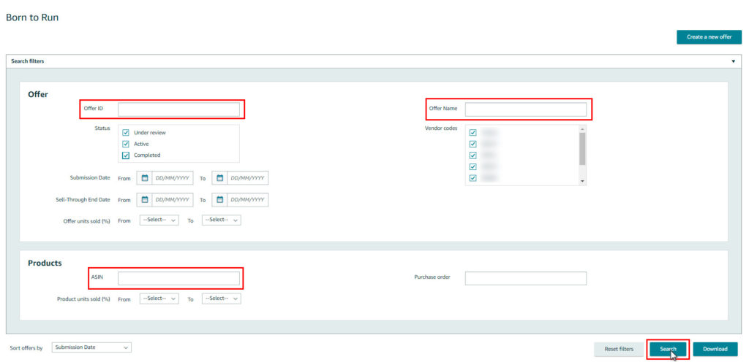Click the Vendor codes scrollbar thumb
The height and width of the screenshot is (362, 749).
tap(581, 149)
